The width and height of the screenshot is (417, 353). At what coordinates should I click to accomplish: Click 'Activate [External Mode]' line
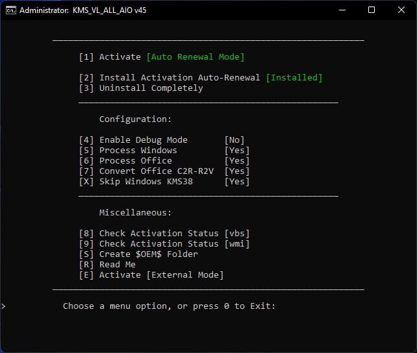tap(151, 274)
